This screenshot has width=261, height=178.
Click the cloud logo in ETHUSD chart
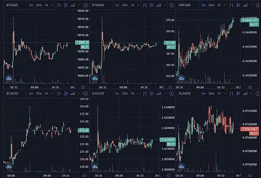(95, 78)
